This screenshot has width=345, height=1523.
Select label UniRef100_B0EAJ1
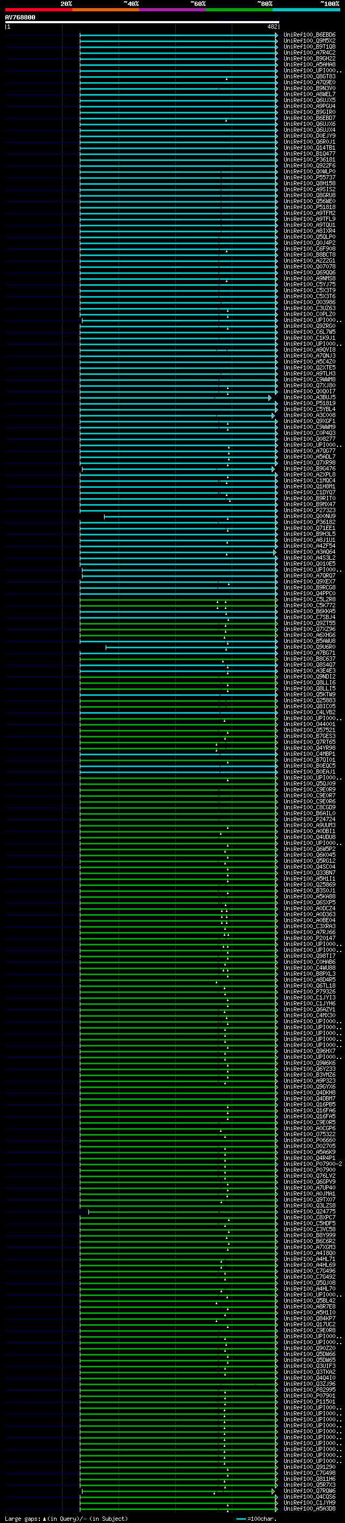(309, 771)
